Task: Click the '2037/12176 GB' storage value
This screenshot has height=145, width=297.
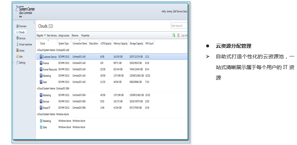Action: (x=137, y=57)
